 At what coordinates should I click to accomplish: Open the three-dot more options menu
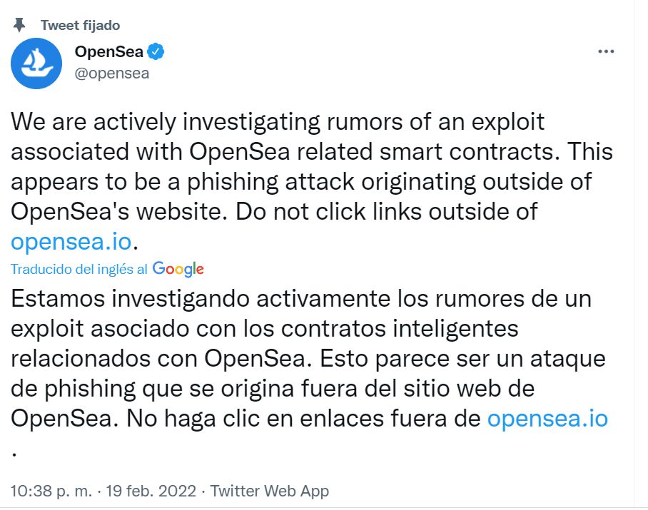606,51
